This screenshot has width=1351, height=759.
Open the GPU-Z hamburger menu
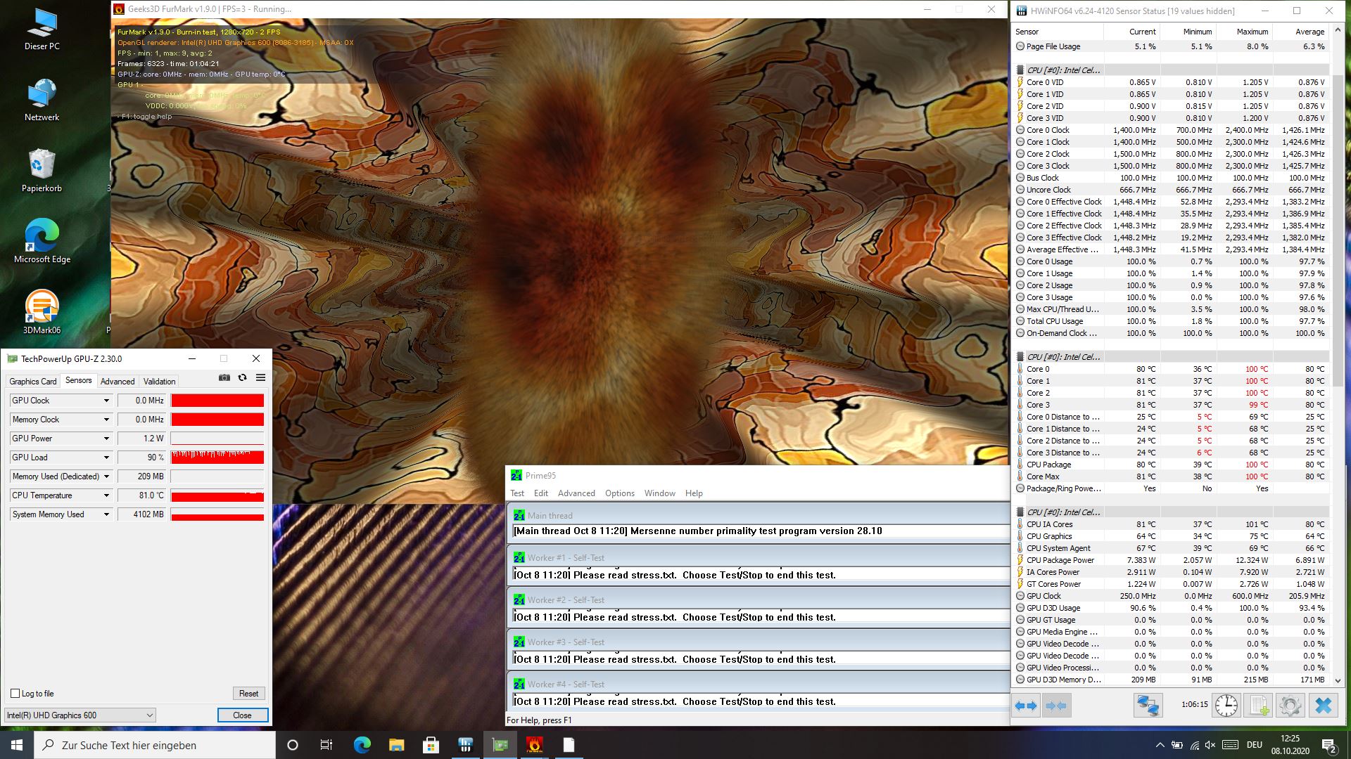tap(260, 378)
